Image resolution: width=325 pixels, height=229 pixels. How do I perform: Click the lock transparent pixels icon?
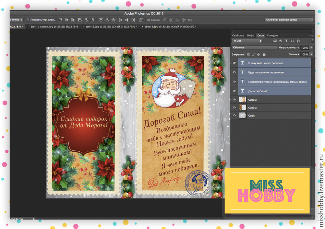point(248,55)
